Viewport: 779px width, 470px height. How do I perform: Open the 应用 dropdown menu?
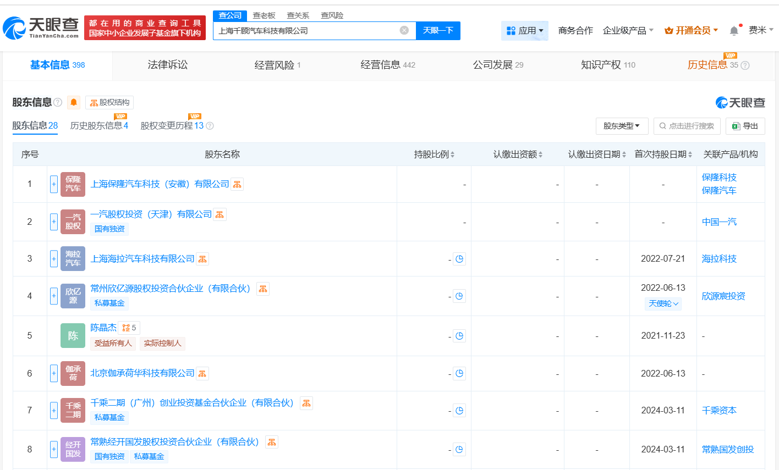pos(525,31)
